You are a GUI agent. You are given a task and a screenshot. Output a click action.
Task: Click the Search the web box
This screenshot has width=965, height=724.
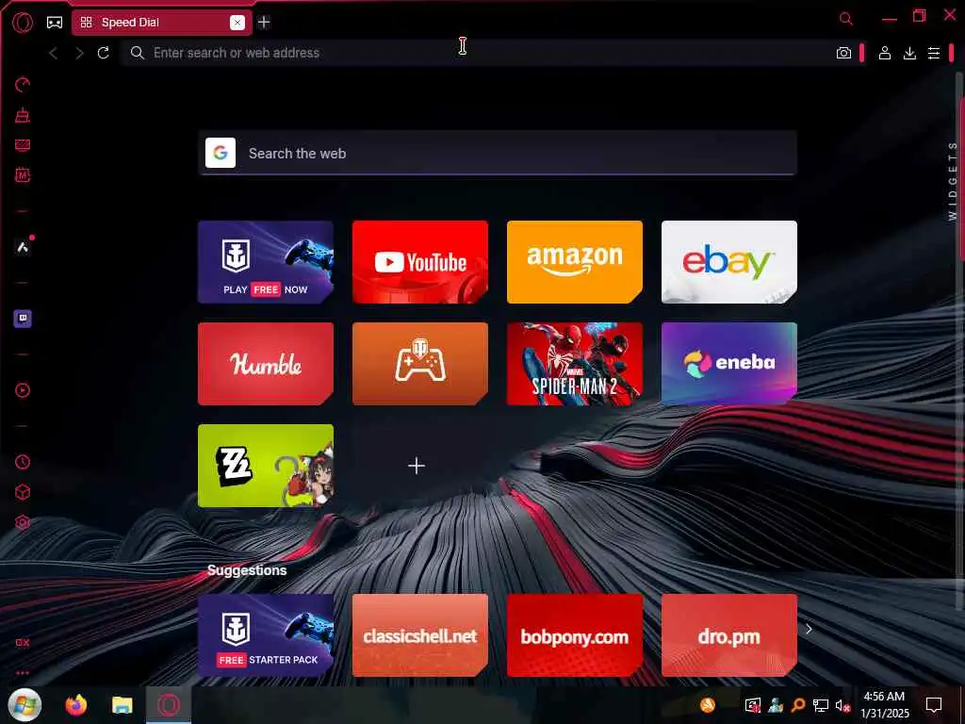(498, 153)
